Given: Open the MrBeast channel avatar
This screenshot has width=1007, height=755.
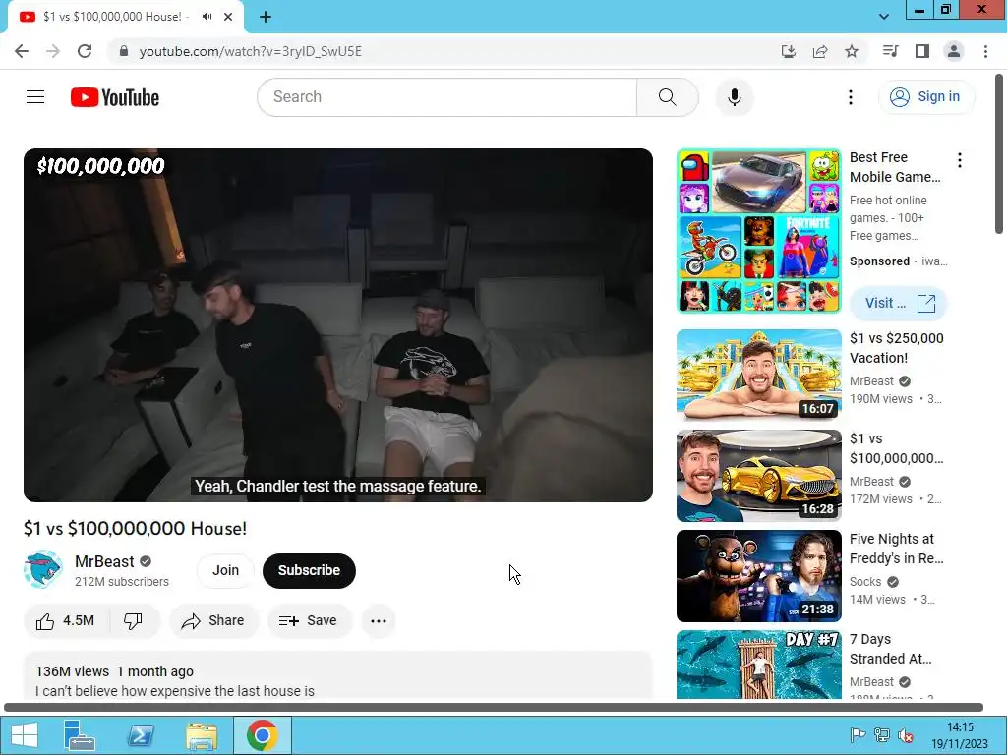Looking at the screenshot, I should [43, 569].
